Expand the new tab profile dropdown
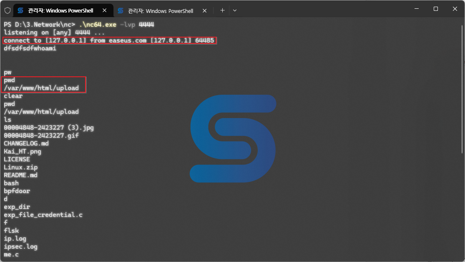Viewport: 465px width, 262px height. [x=234, y=10]
